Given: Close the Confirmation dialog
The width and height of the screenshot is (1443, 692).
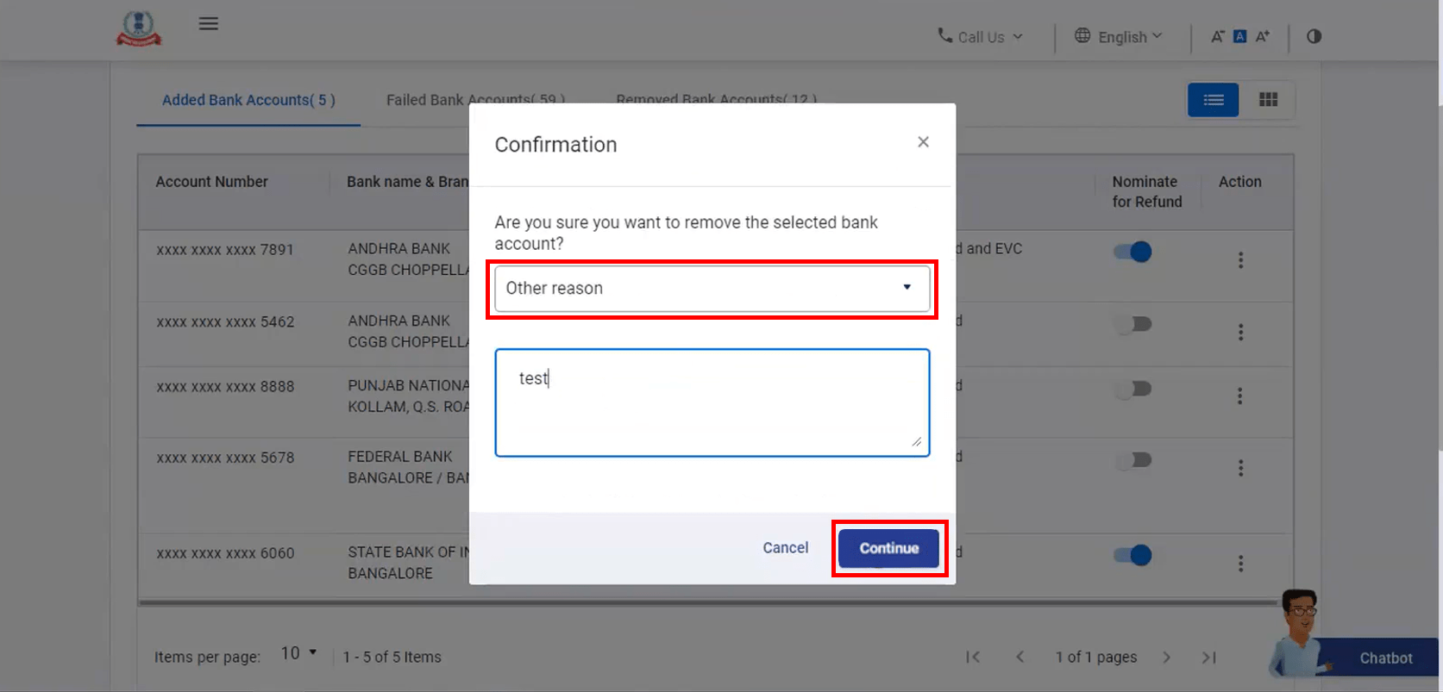Looking at the screenshot, I should point(923,142).
